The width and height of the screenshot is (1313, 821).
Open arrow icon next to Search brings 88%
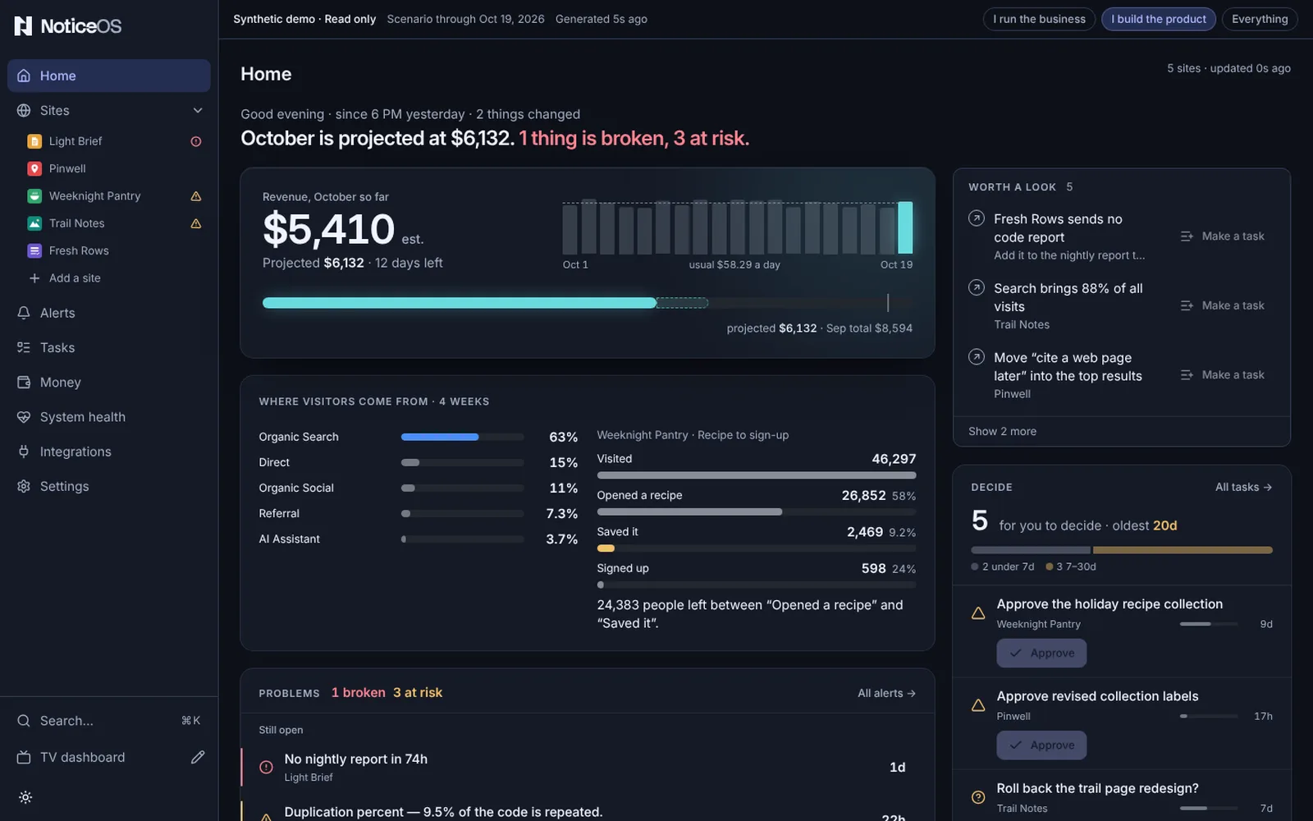point(977,287)
